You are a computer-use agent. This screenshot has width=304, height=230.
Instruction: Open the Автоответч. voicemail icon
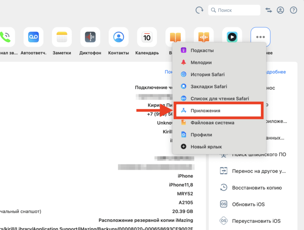(33, 37)
